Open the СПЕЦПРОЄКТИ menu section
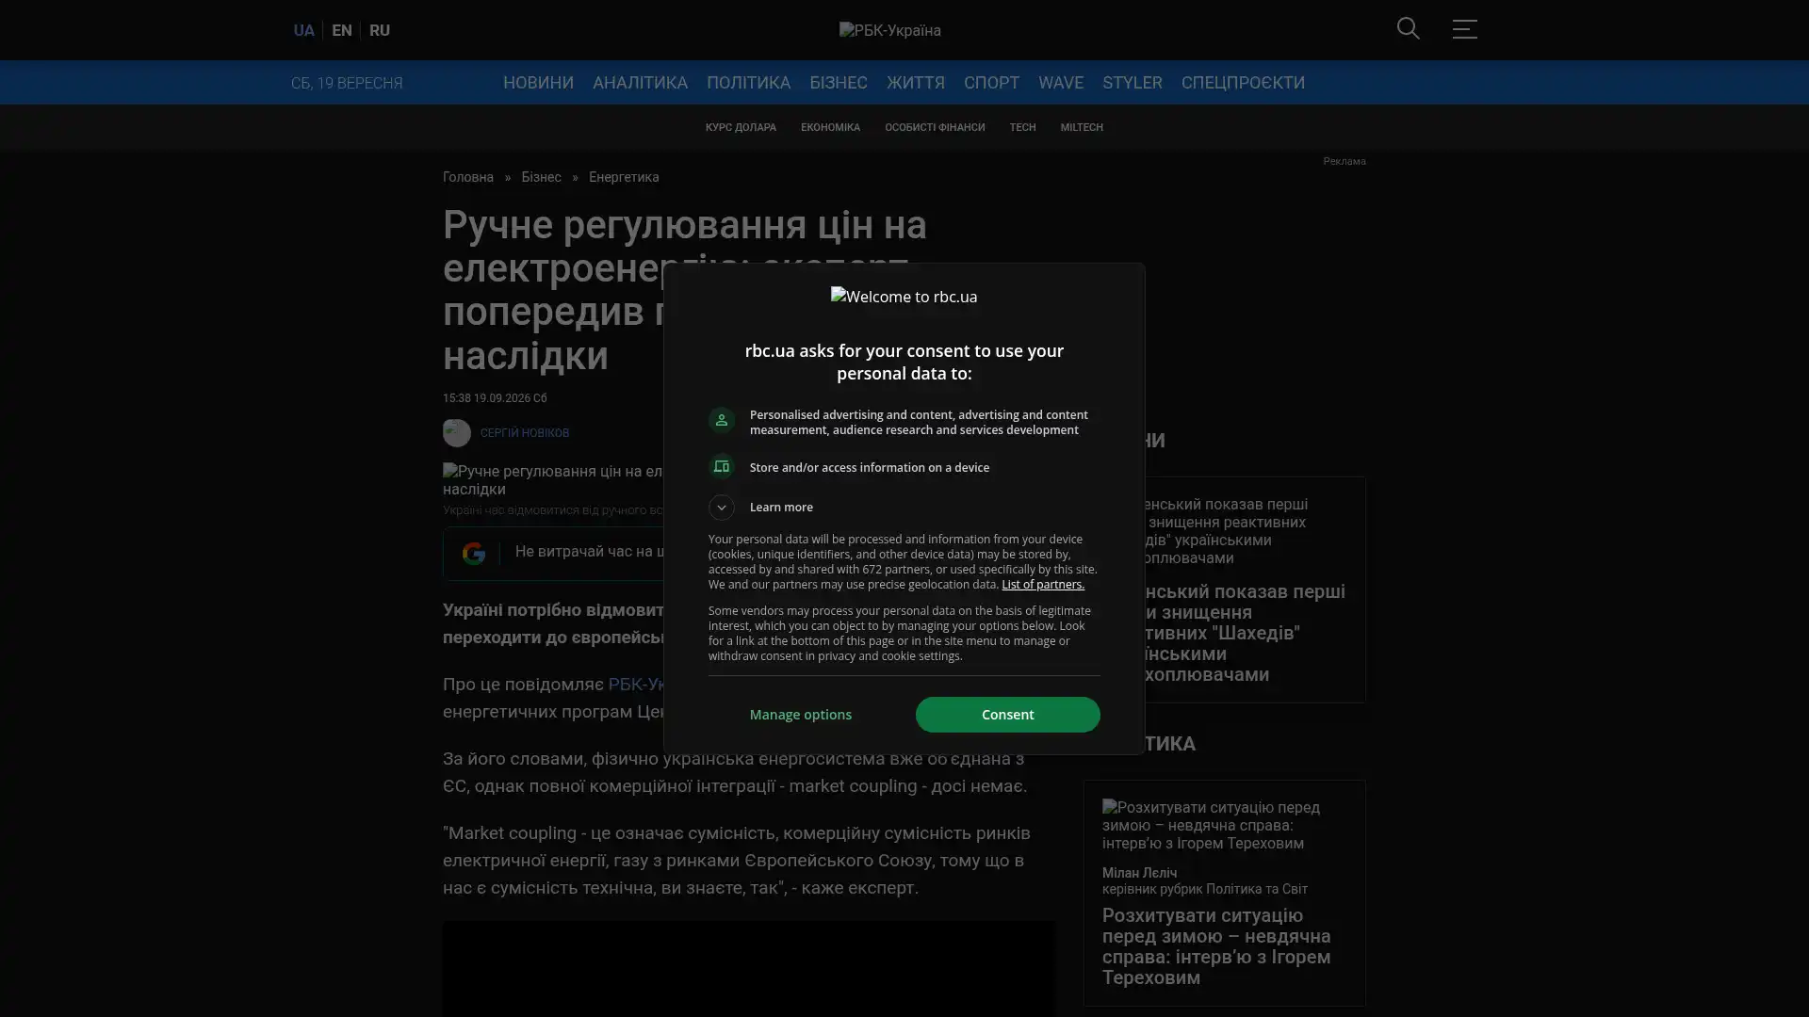Image resolution: width=1809 pixels, height=1017 pixels. 1243,83
